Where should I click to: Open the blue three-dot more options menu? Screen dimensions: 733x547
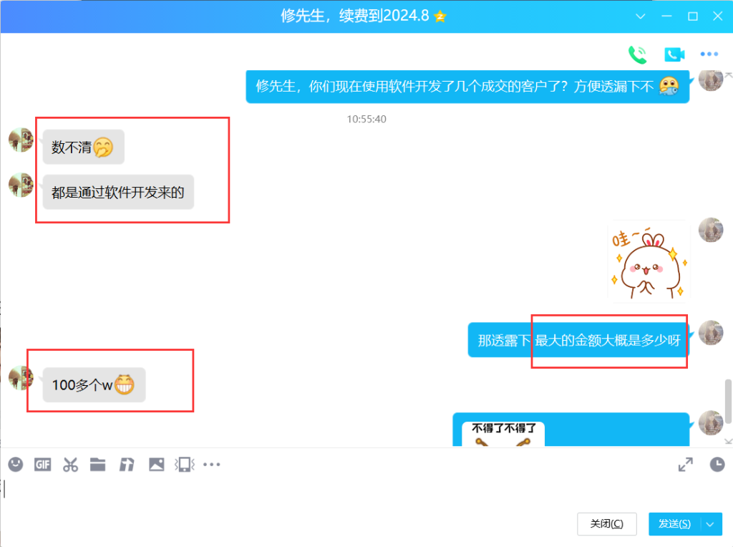pyautogui.click(x=709, y=54)
